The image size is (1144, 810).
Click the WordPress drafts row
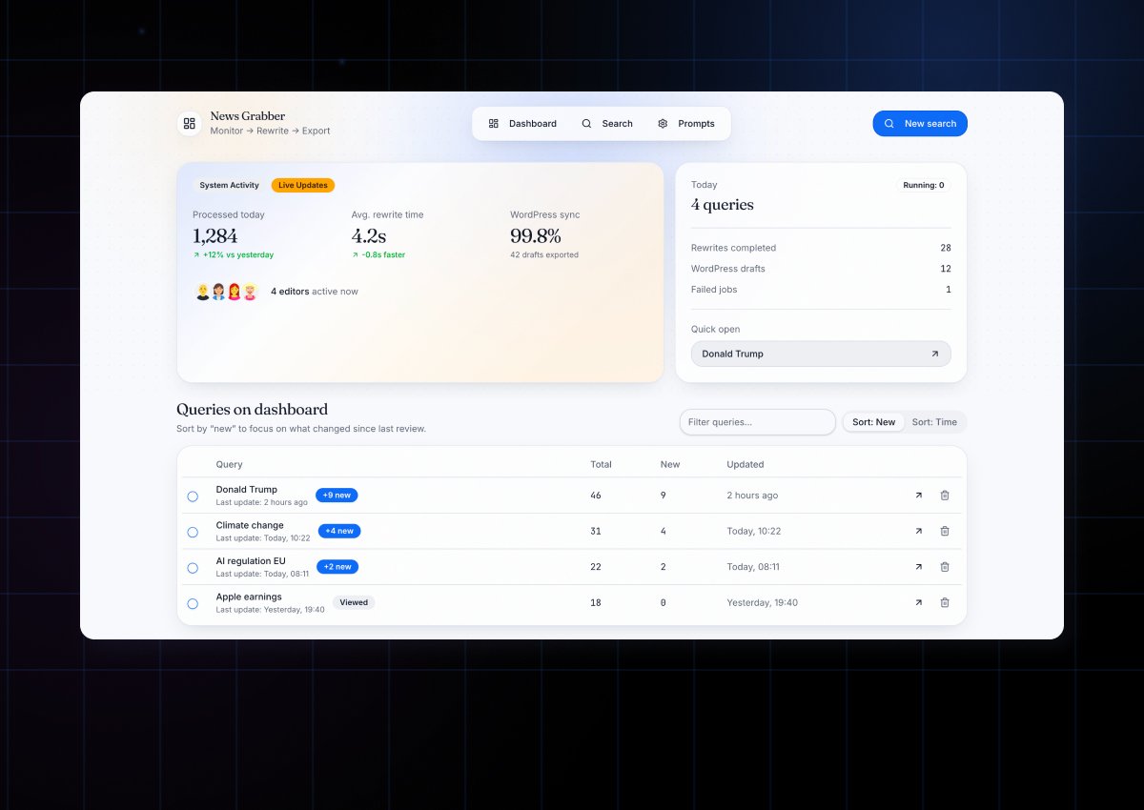pos(821,269)
